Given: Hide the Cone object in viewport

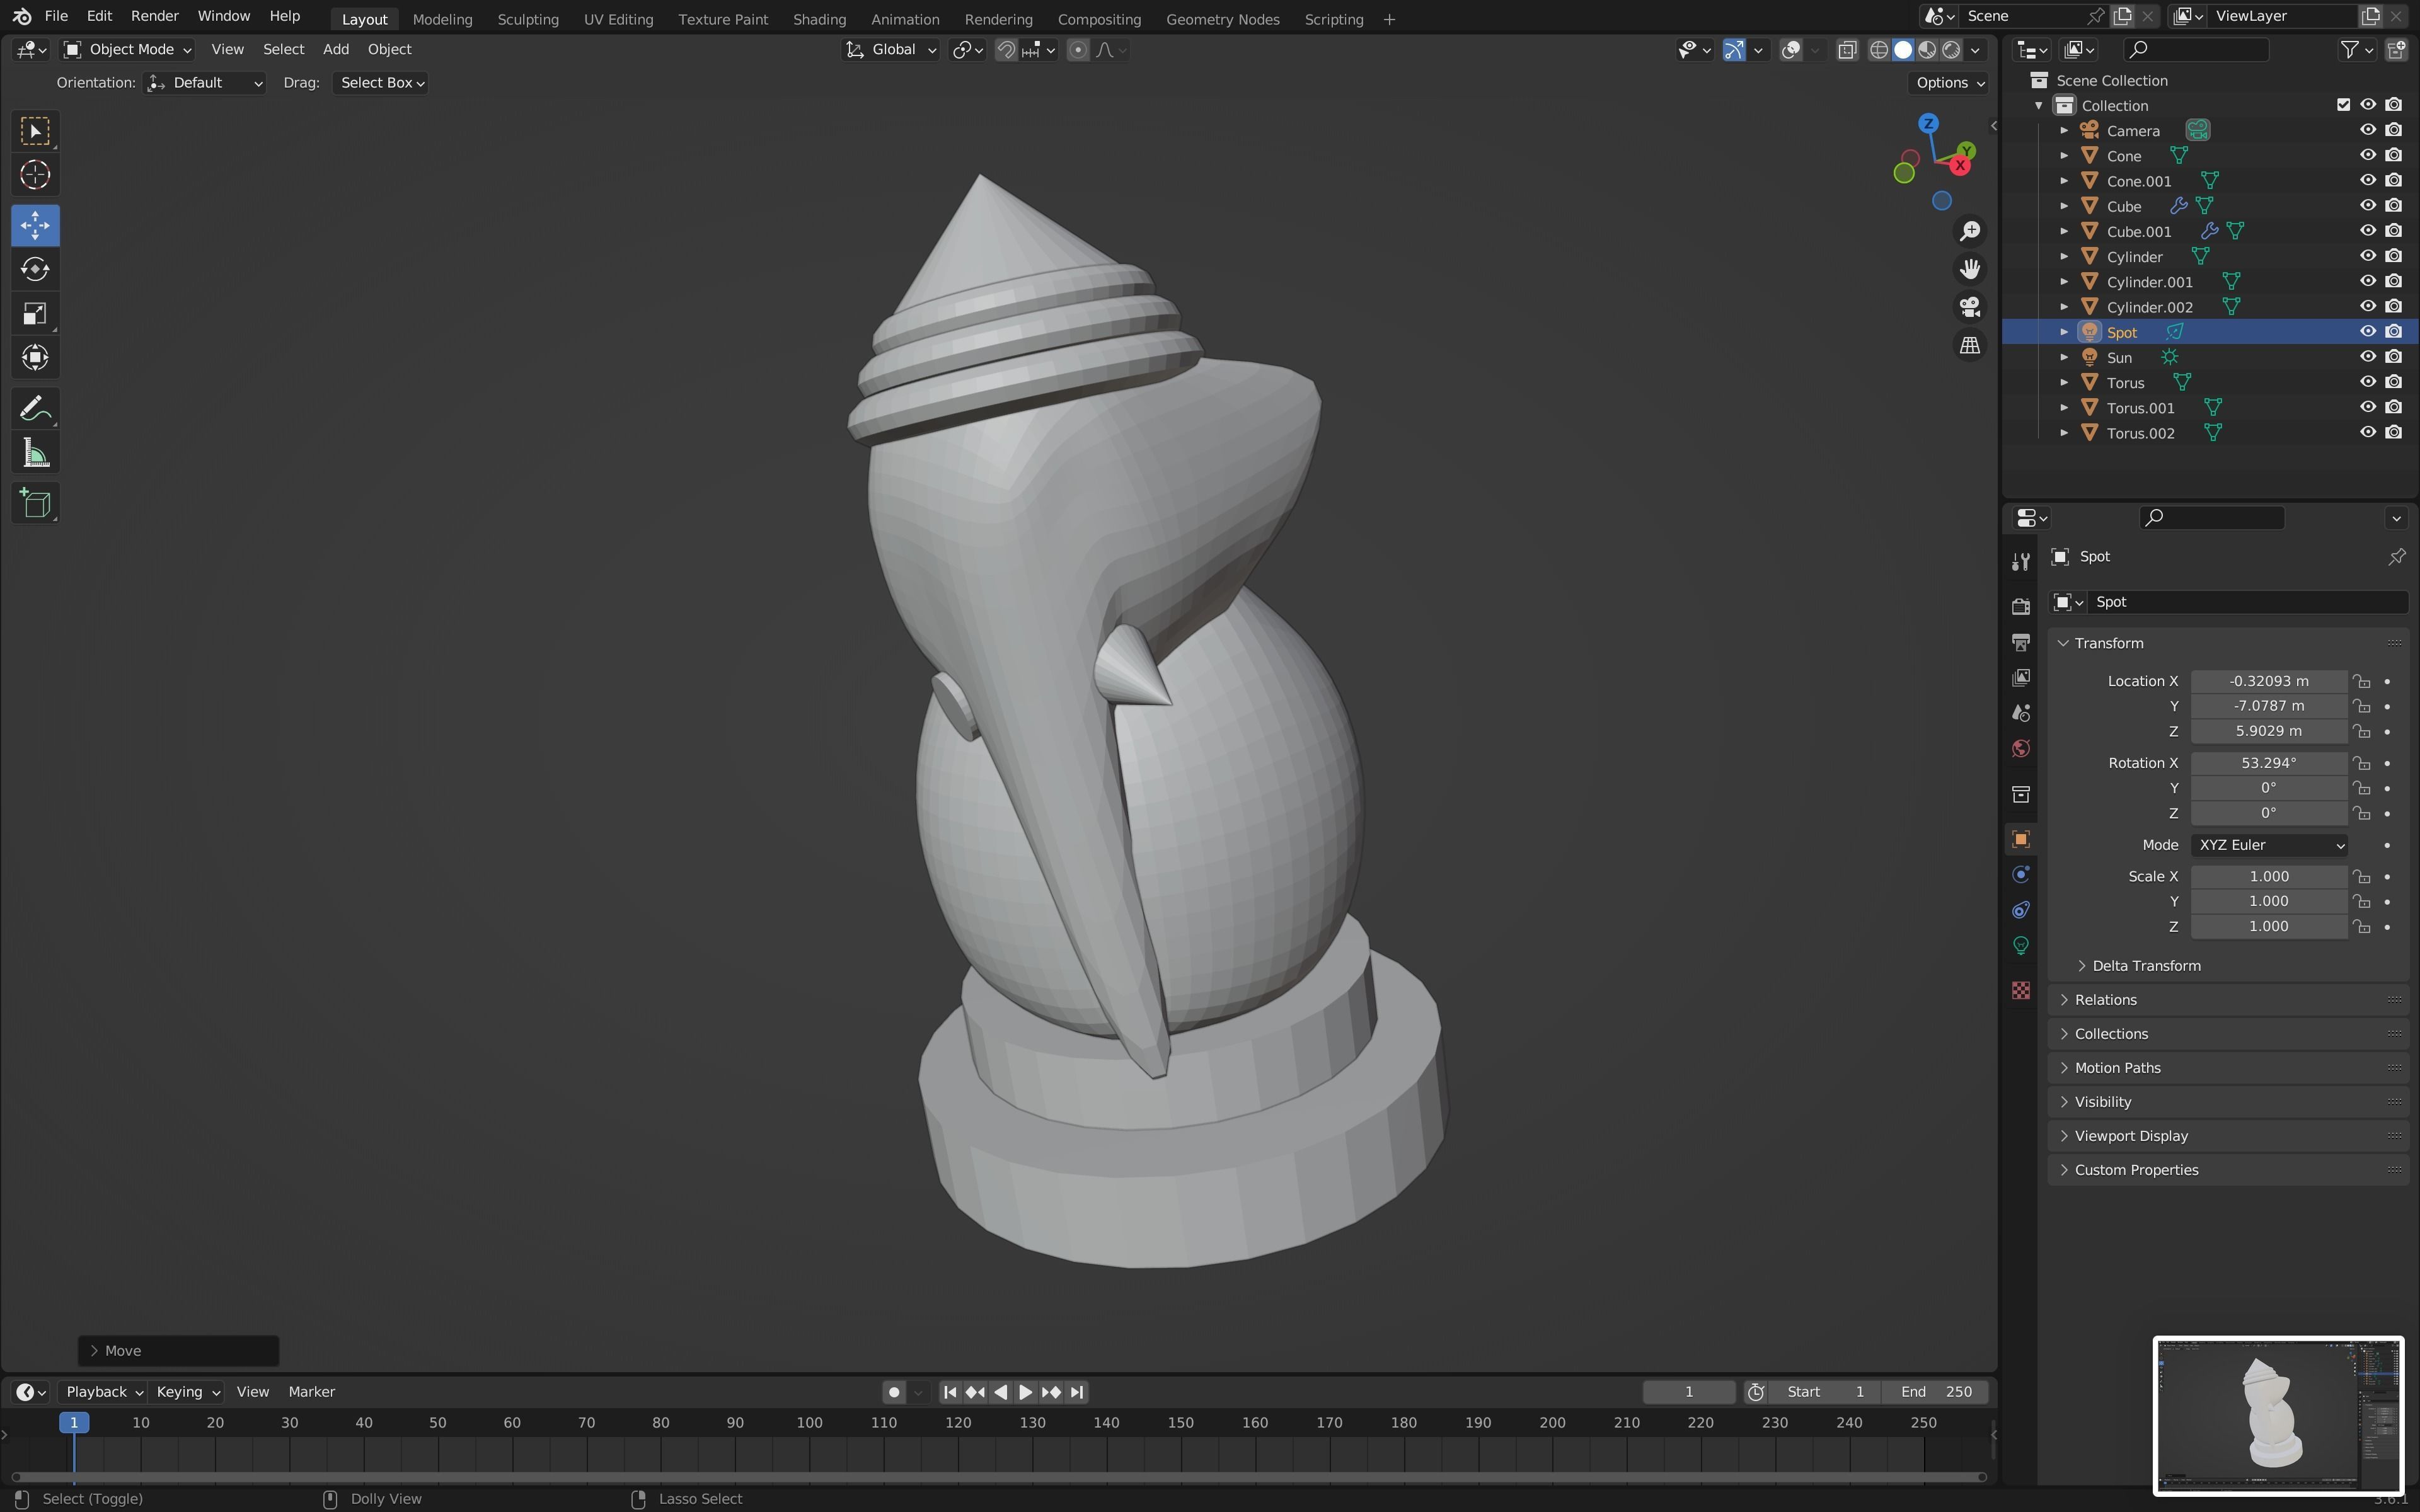Looking at the screenshot, I should click(2367, 155).
